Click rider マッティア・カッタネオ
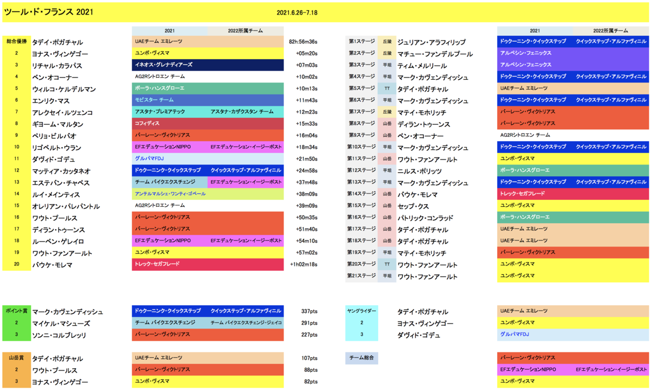 pyautogui.click(x=61, y=171)
